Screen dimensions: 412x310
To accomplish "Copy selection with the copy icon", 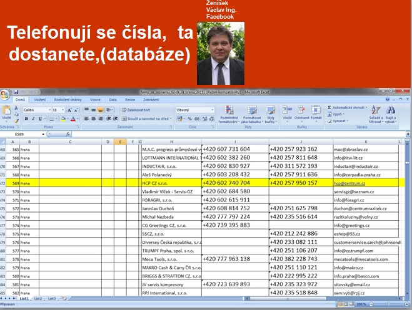I will point(16,114).
